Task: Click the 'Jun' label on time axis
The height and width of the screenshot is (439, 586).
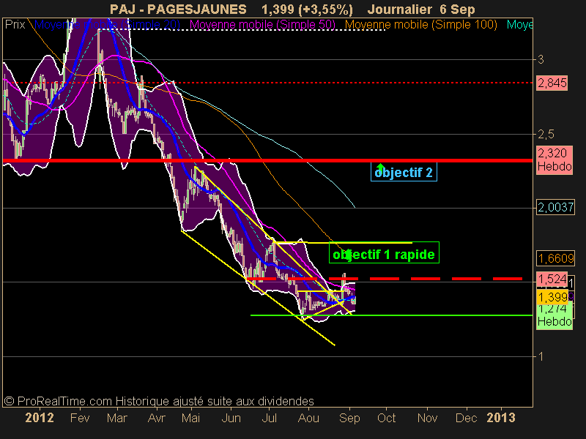Action: click(x=231, y=418)
